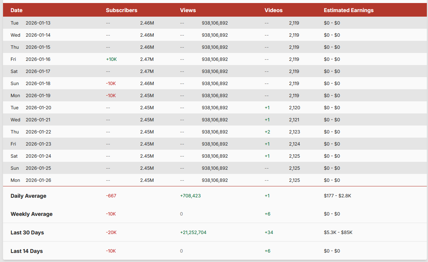Click the -20K subscribers value in Last 30 Days
Image resolution: width=428 pixels, height=262 pixels.
pos(111,233)
